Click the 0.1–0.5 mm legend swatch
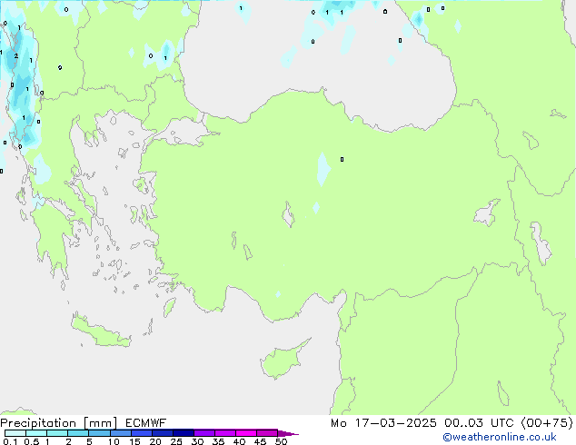The height and width of the screenshot is (445, 576). 15,433
